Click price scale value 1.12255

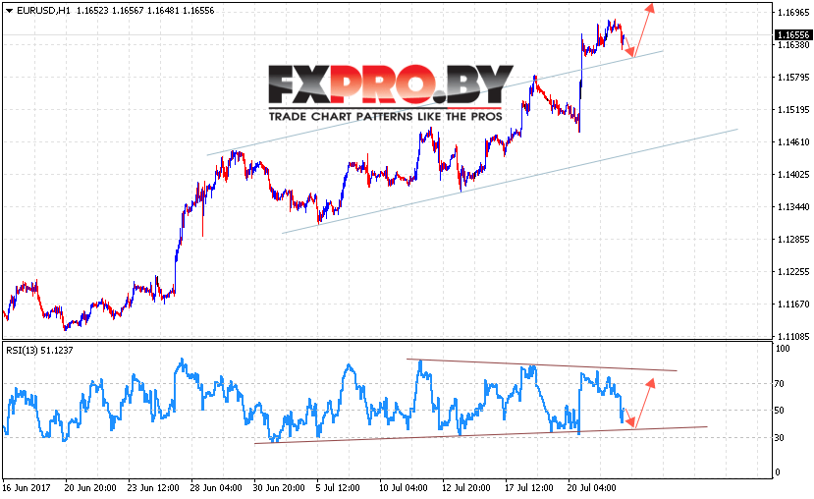[793, 271]
